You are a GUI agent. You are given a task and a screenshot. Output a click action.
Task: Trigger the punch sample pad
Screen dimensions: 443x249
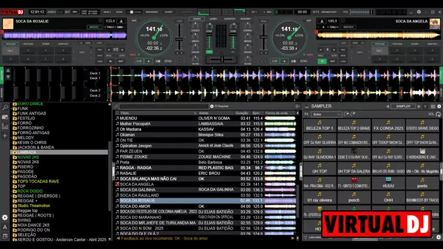pyautogui.click(x=354, y=198)
